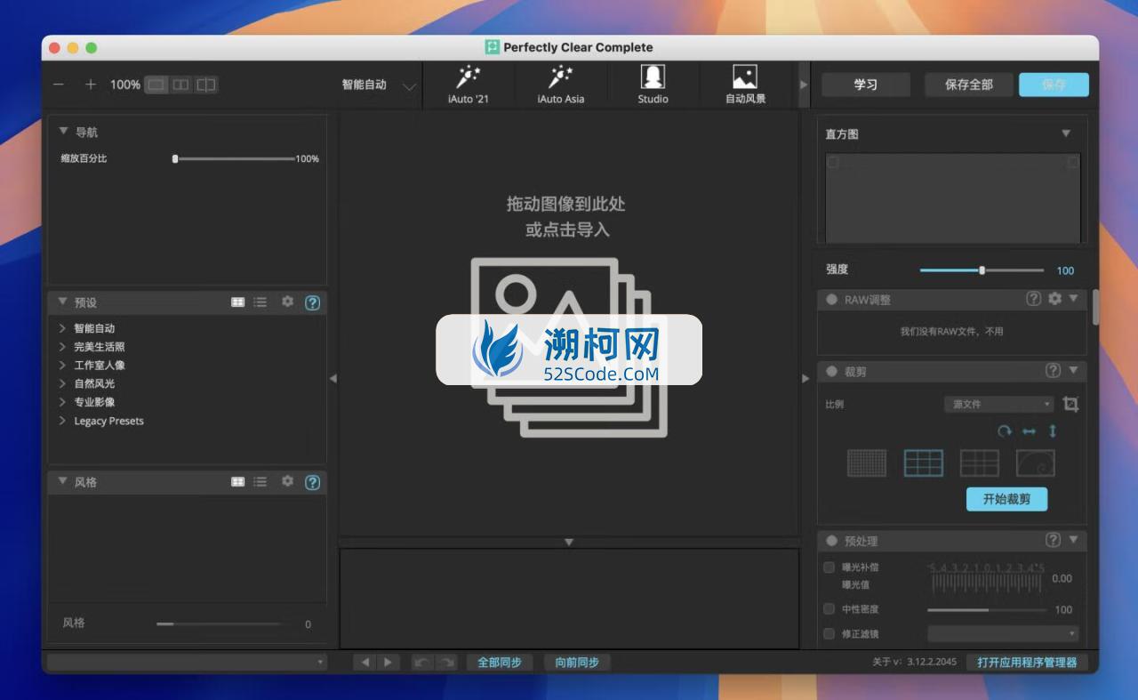This screenshot has width=1138, height=700.
Task: Apply the 自动风景 landscape preset
Action: tap(745, 84)
